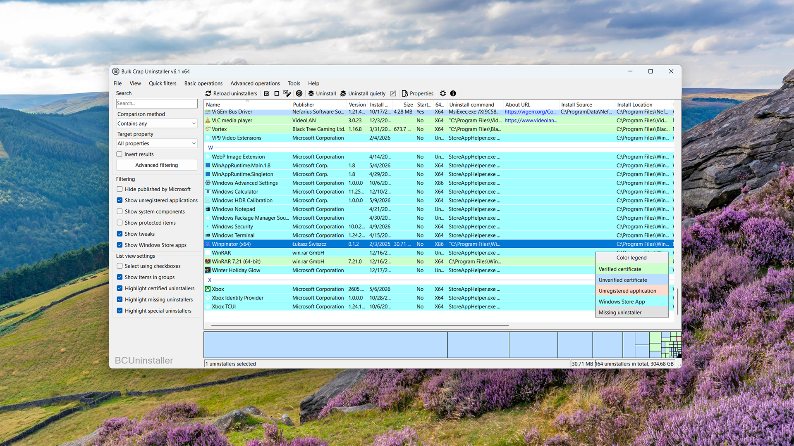Open the www.videolan About URL link
The image size is (794, 446).
(x=531, y=120)
